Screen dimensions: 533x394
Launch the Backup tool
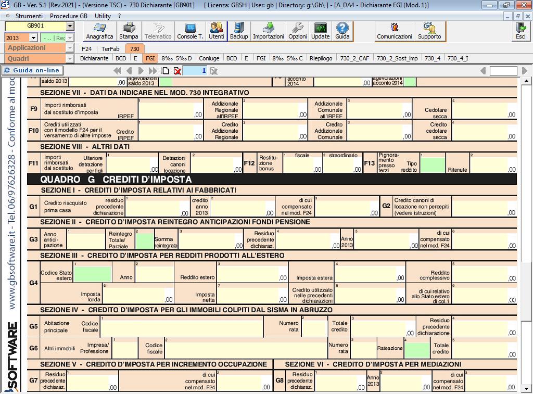239,31
